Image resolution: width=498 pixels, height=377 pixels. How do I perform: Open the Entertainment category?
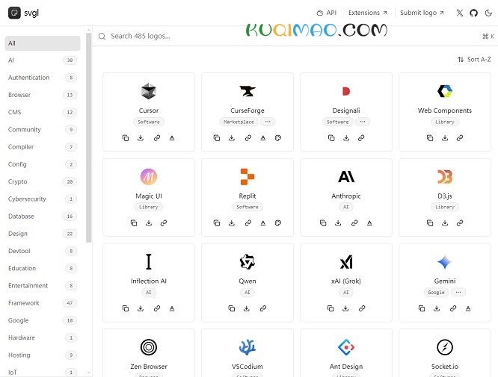click(43, 286)
